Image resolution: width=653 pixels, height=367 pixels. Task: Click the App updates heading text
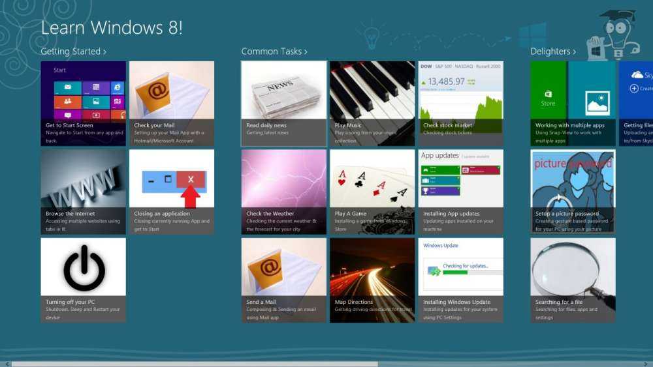click(x=439, y=155)
